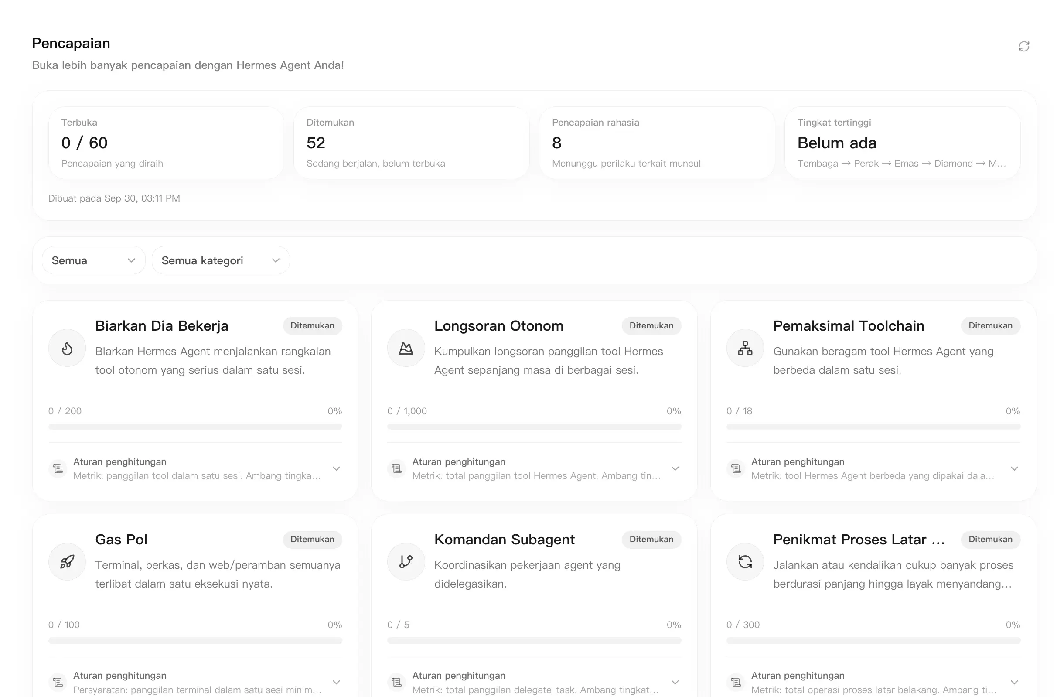The width and height of the screenshot is (1057, 697).
Task: Open the Semua kategori filter dropdown
Action: (220, 260)
